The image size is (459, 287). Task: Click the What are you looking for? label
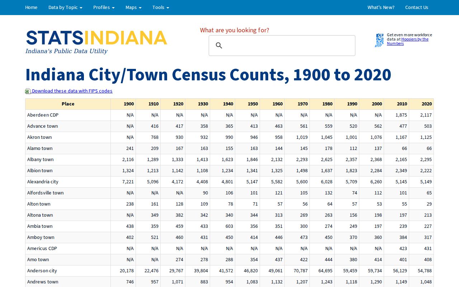235,30
